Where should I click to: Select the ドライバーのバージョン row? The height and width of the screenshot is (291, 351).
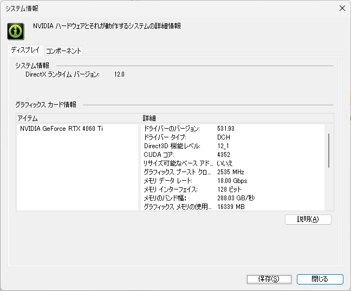(233, 129)
